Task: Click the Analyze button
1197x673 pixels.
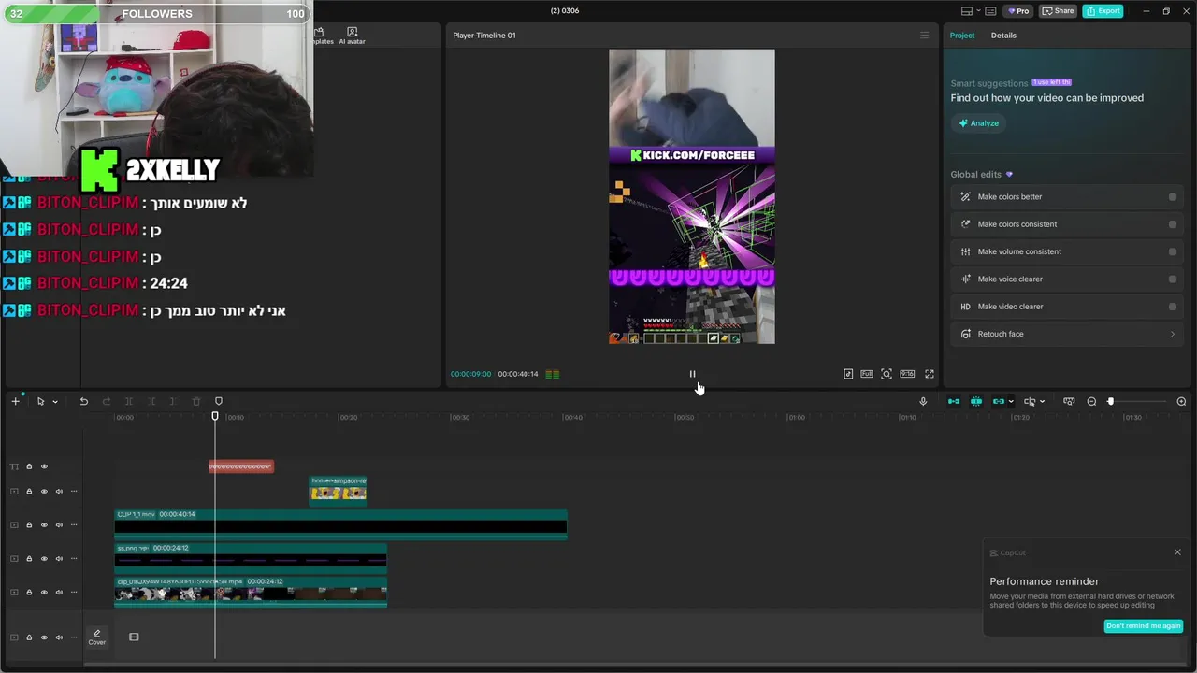Action: coord(977,123)
